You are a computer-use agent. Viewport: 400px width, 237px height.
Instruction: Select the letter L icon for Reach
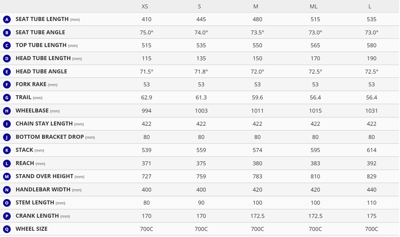[7, 163]
